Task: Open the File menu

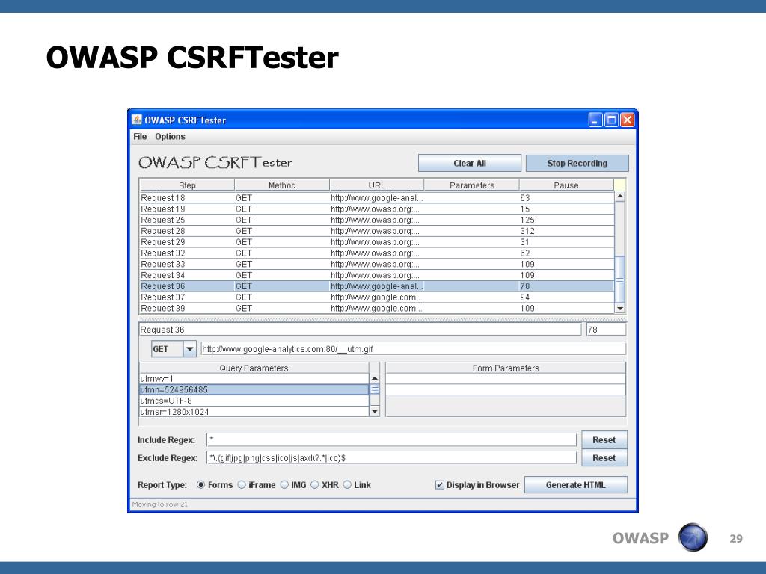Action: (x=140, y=136)
